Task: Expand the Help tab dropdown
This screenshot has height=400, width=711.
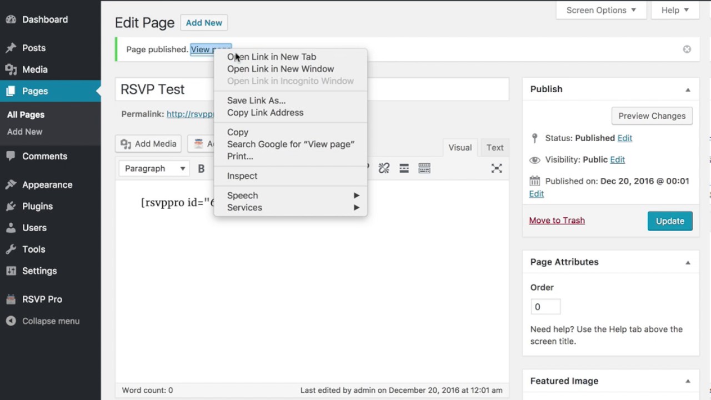Action: [675, 10]
